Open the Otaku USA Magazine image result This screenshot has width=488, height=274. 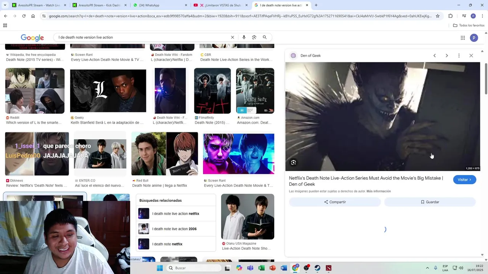[x=247, y=217]
